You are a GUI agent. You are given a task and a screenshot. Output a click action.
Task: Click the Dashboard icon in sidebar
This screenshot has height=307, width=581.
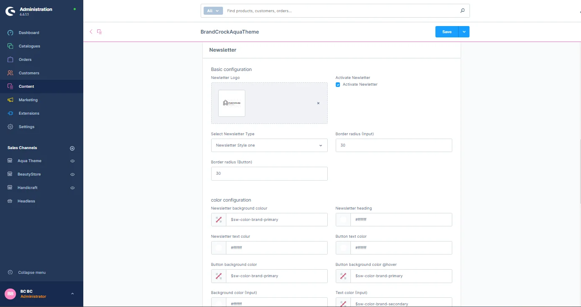click(11, 33)
